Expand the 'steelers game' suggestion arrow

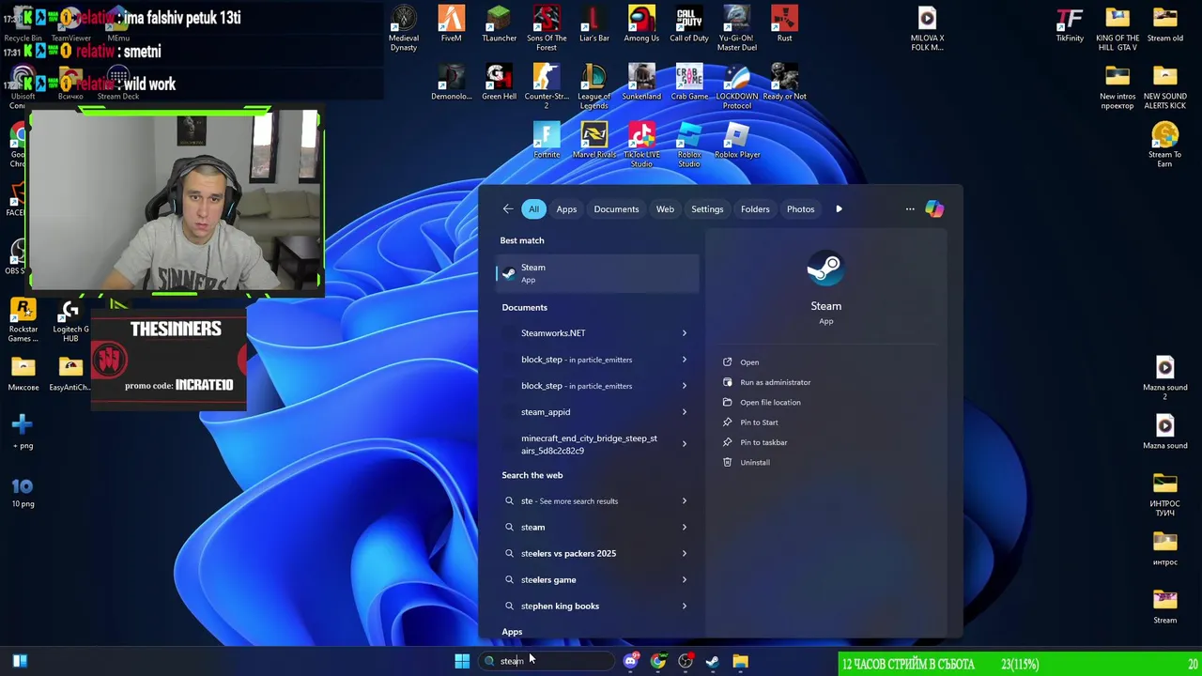coord(684,580)
